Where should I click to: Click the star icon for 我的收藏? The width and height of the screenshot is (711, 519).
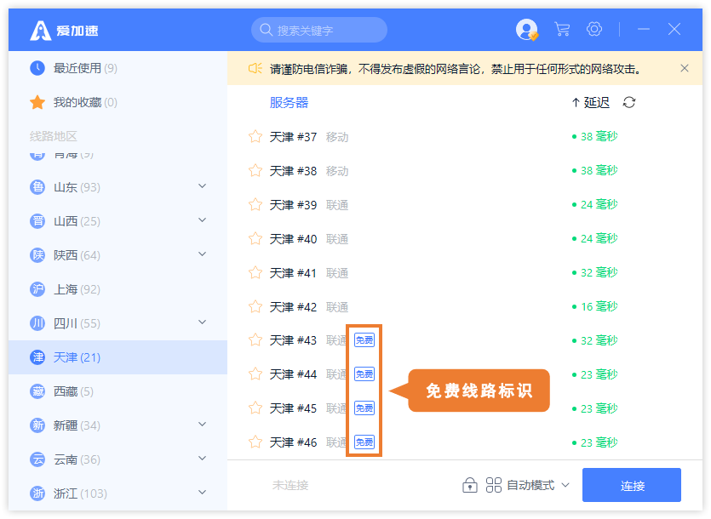click(x=37, y=102)
